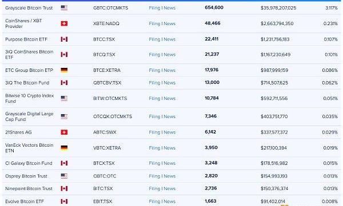Click the Canadian flag beside Evolve Bitcoin ETF
This screenshot has height=206, width=343.
pos(64,201)
